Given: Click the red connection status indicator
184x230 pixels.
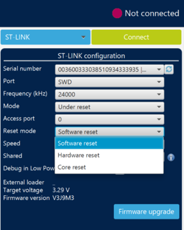Looking at the screenshot, I should [117, 13].
